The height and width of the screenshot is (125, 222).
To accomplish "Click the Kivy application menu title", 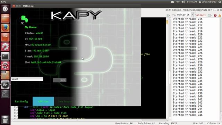I will point(3,2).
